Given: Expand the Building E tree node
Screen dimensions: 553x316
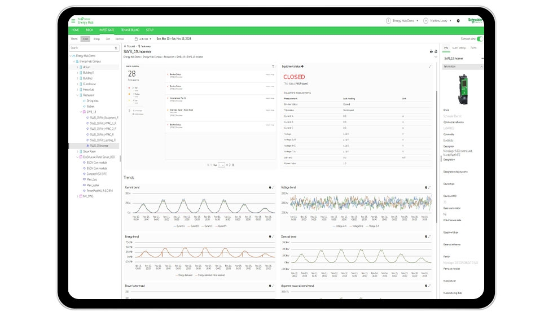Looking at the screenshot, I should click(x=78, y=73).
